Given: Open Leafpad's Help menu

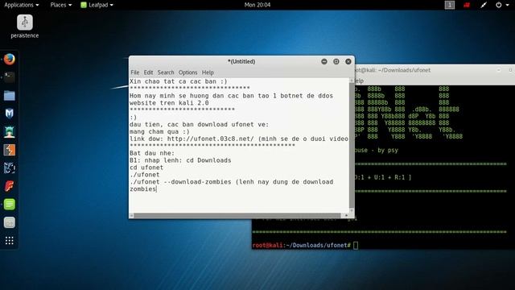Looking at the screenshot, I should point(208,72).
